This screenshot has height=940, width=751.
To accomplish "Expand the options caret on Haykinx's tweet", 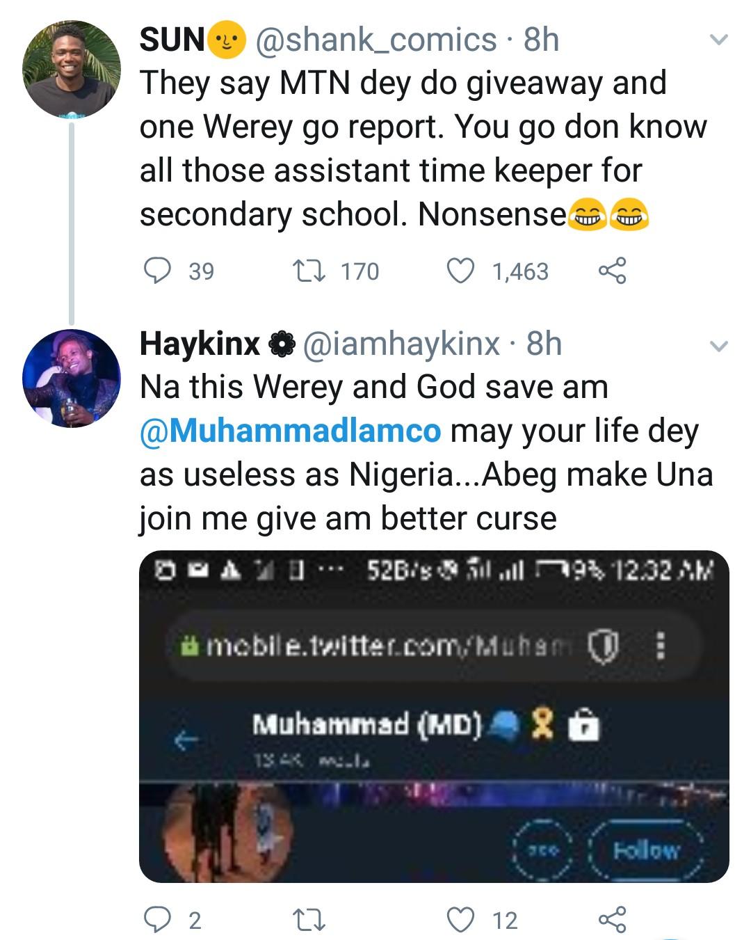I will (718, 345).
